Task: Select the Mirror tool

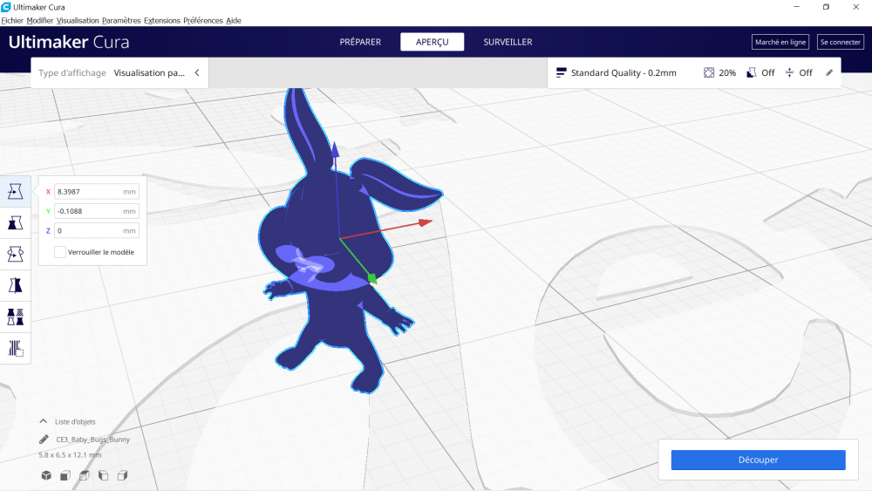Action: coord(15,285)
